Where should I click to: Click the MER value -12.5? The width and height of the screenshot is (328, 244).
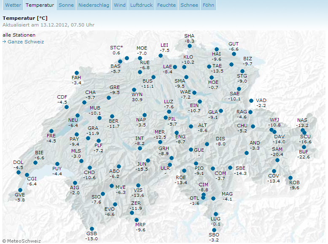coord(160,137)
